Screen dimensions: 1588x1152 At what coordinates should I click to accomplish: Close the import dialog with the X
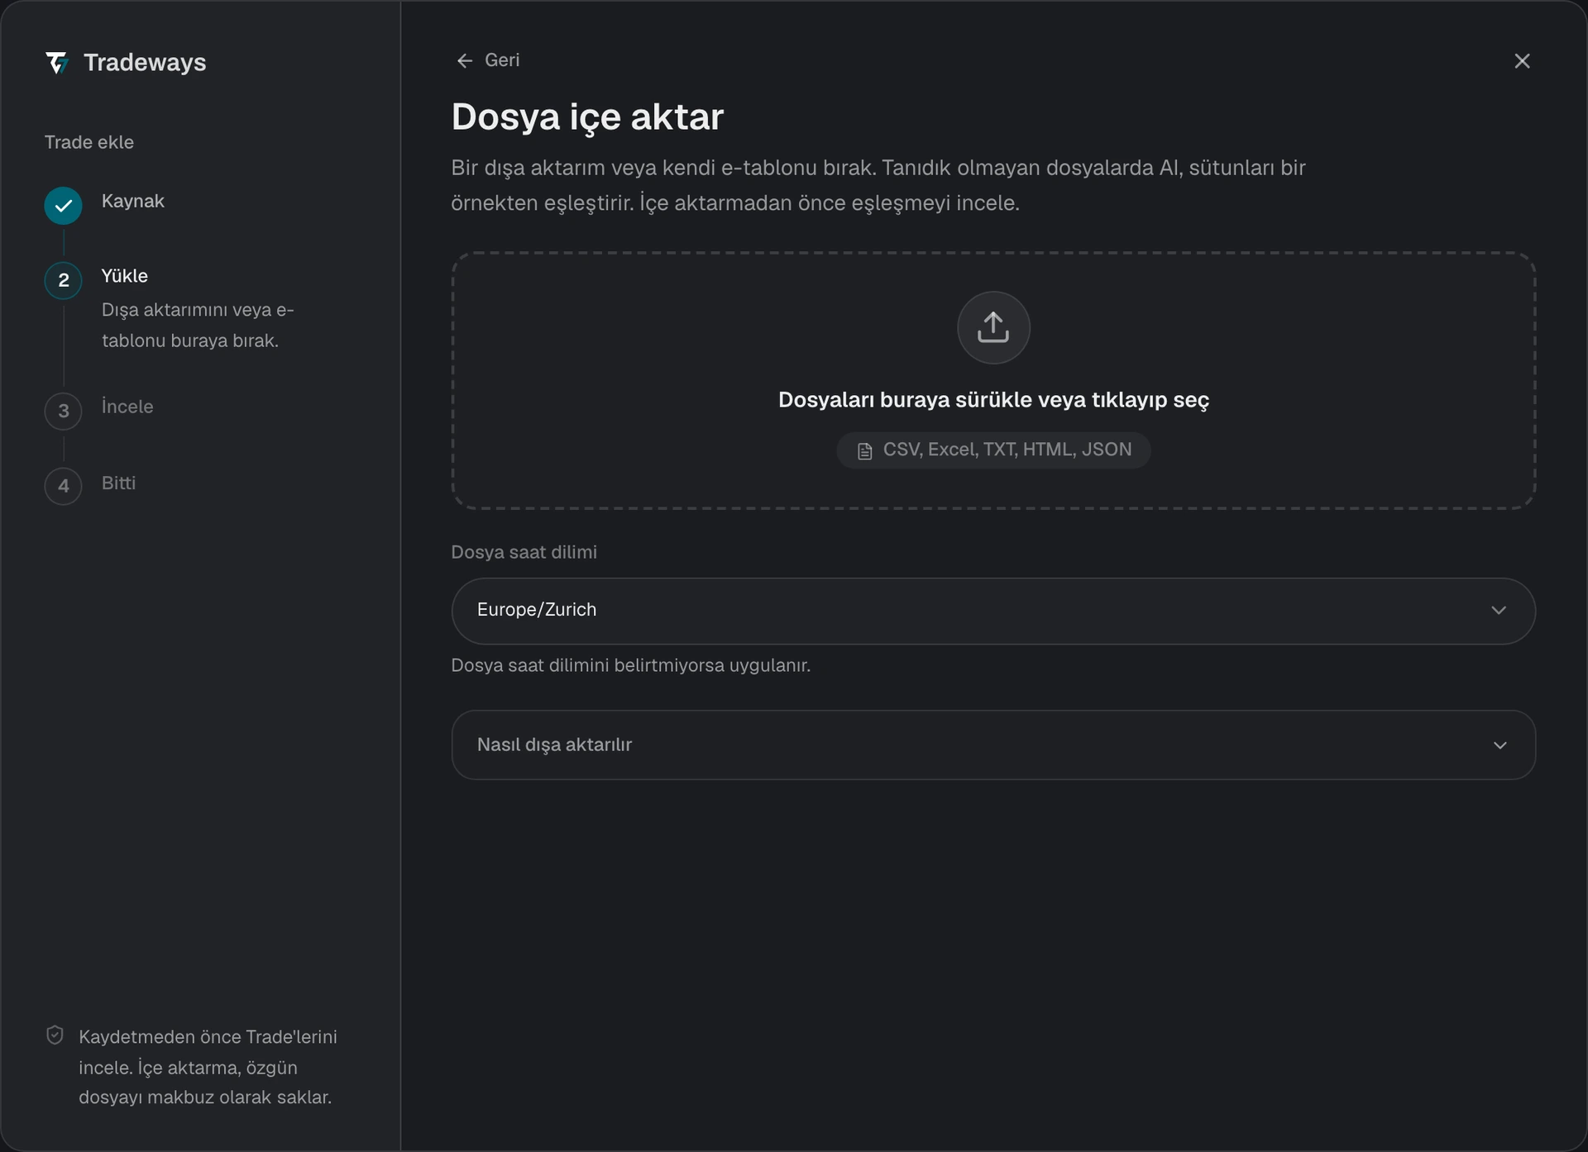tap(1522, 61)
